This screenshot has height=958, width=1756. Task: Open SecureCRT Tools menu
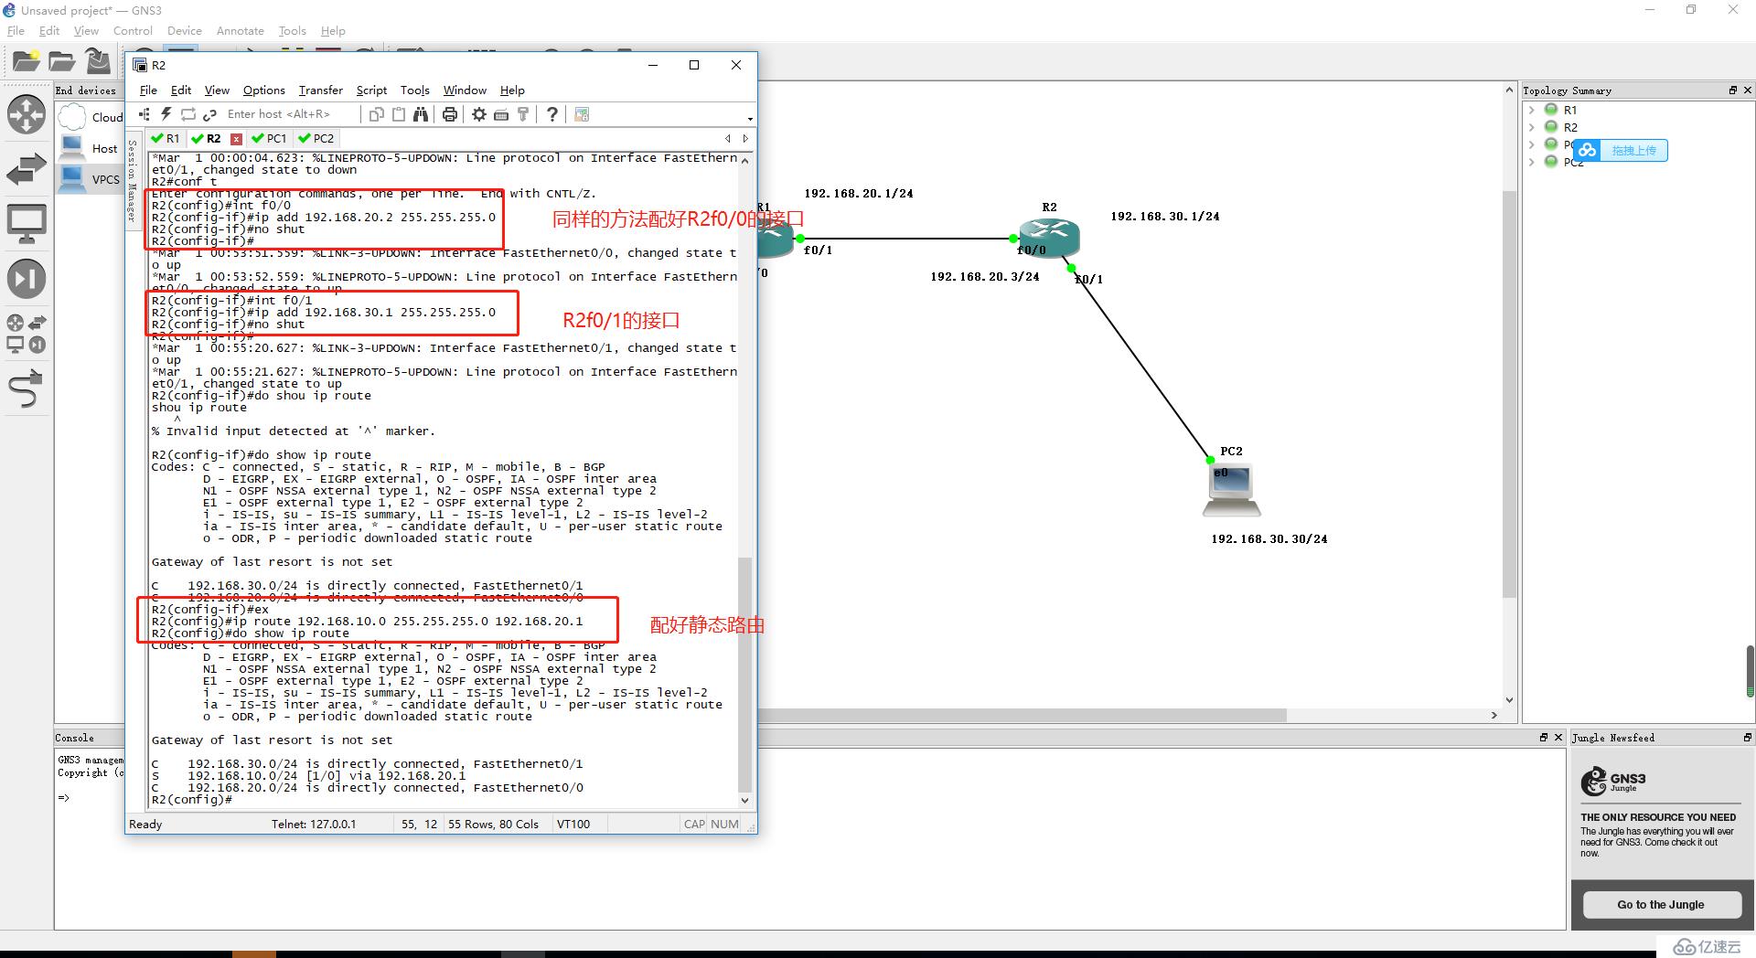tap(414, 90)
